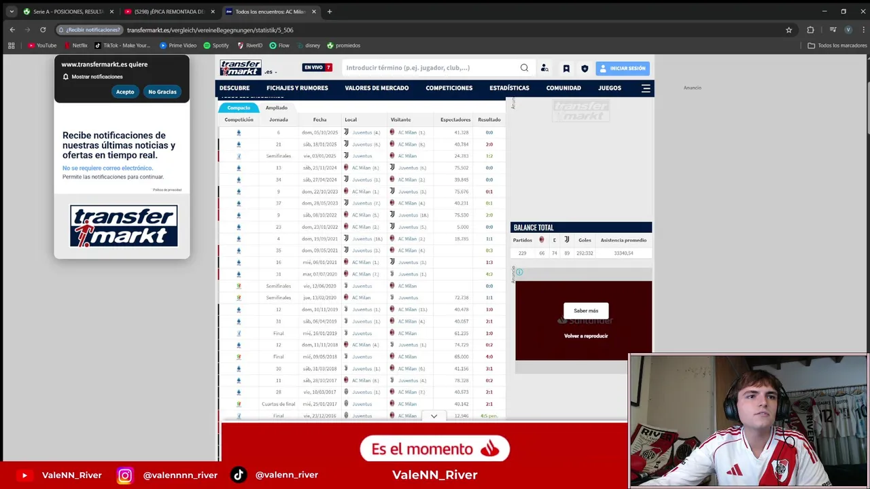Image resolution: width=870 pixels, height=489 pixels.
Task: Open the .es country domain dropdown
Action: pos(271,72)
